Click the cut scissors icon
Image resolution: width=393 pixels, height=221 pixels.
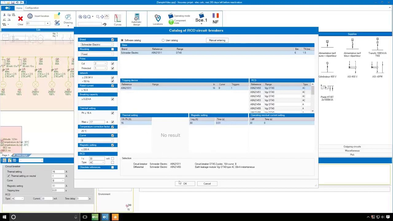click(x=4, y=15)
